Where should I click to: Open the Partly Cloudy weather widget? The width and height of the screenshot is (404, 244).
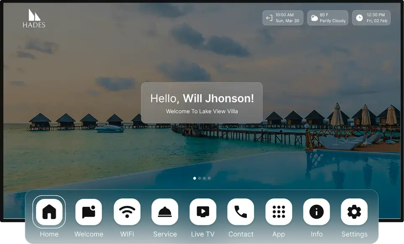click(x=328, y=18)
